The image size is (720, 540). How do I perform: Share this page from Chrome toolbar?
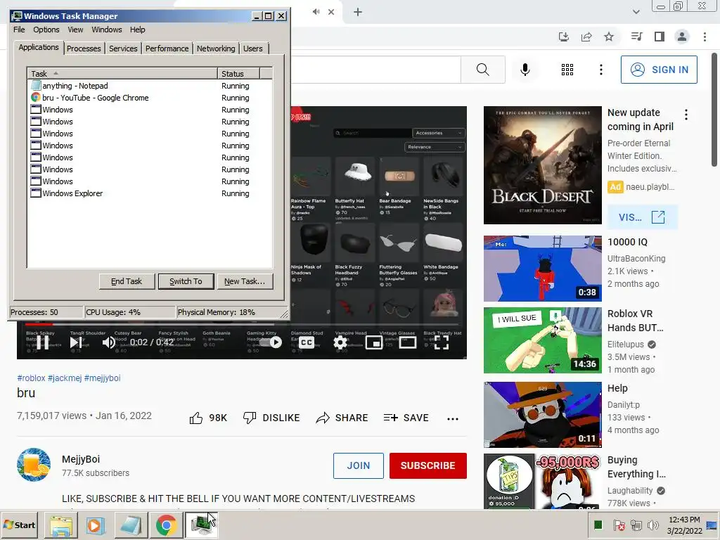586,37
